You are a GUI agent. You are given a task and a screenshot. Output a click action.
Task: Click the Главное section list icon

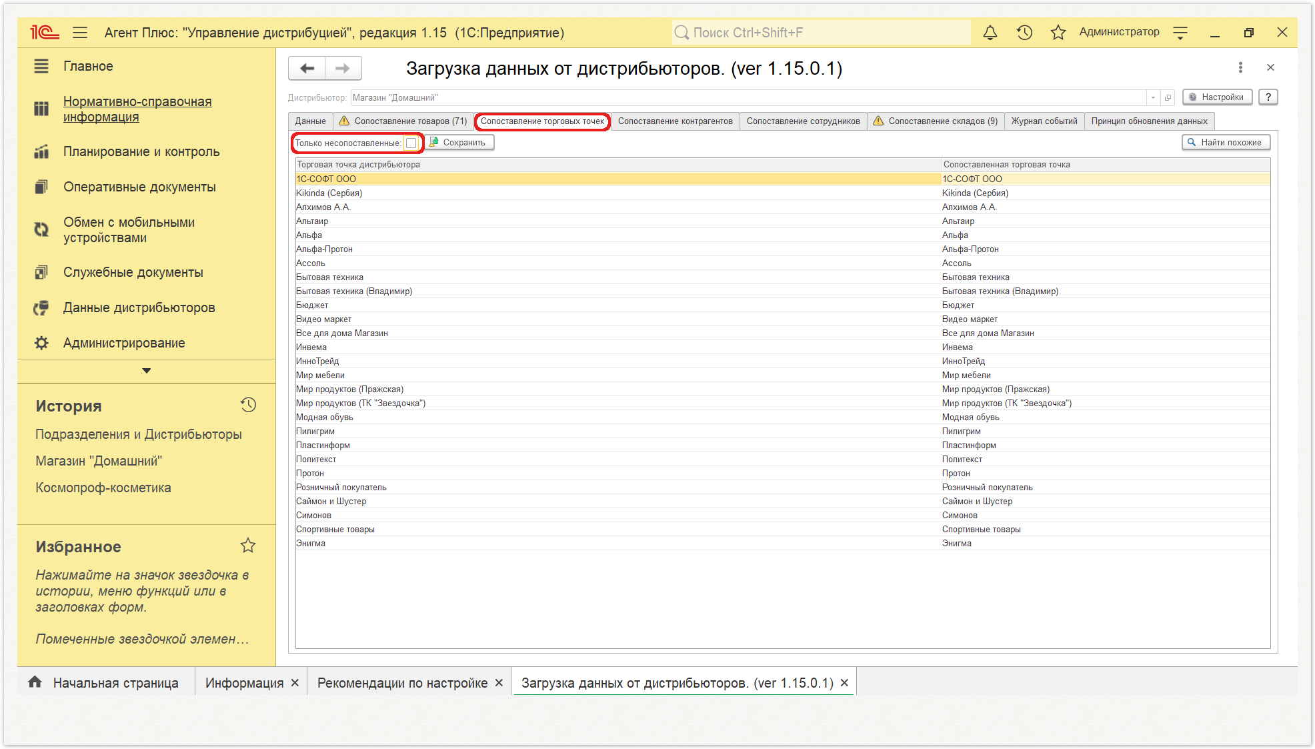point(41,66)
